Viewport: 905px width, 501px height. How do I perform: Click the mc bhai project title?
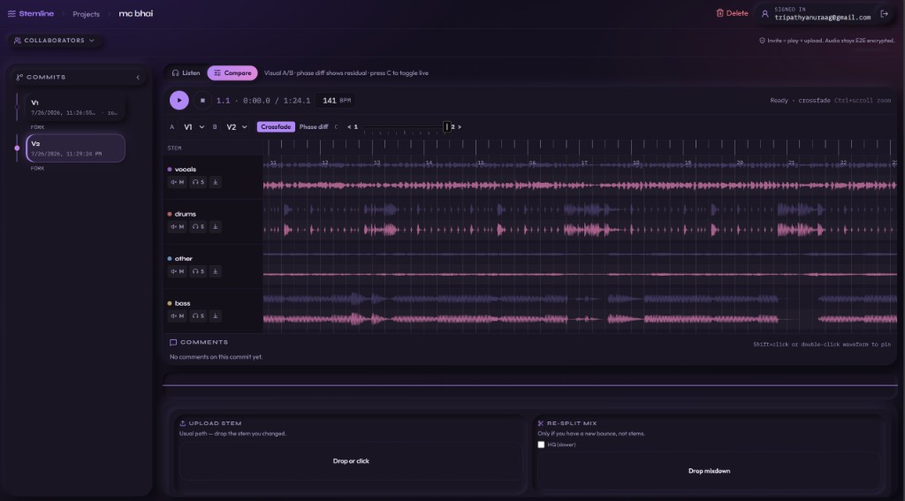tap(135, 13)
